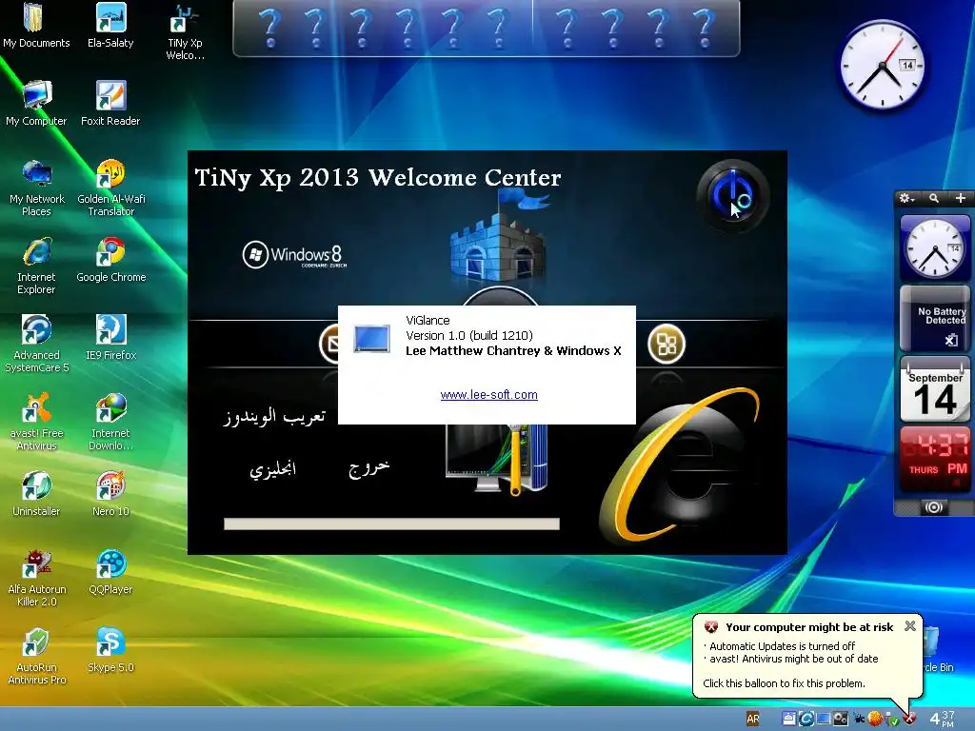Click the orange ball tray icon
This screenshot has height=731, width=975.
point(875,720)
